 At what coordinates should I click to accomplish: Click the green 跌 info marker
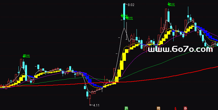pyautogui.click(x=126, y=108)
